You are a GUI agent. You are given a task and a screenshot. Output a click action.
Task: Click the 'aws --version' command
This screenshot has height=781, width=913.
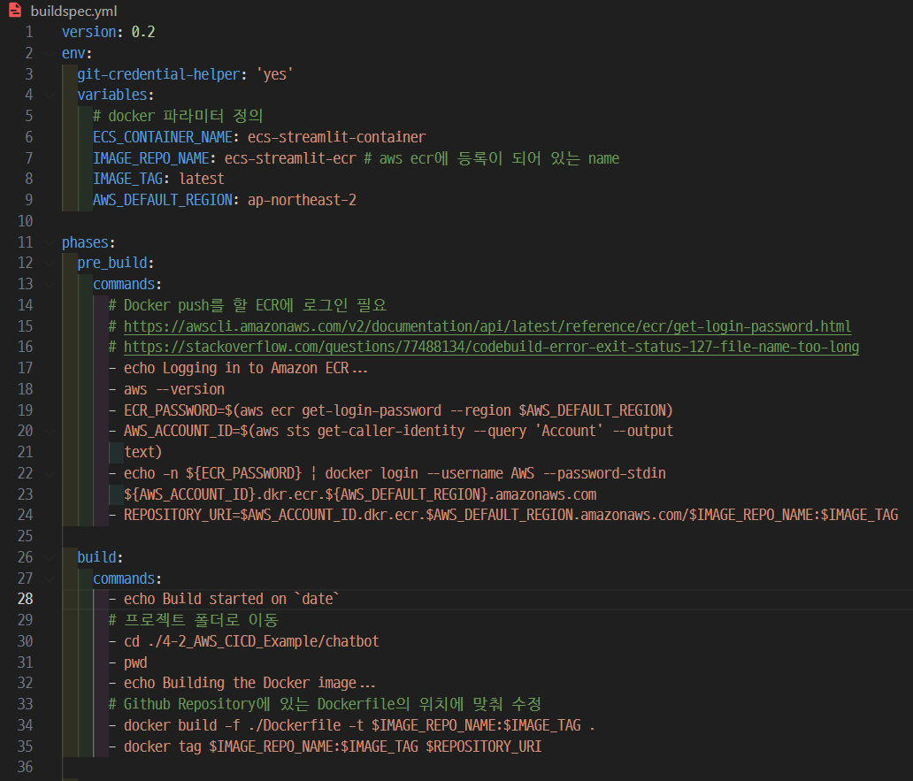pos(174,389)
